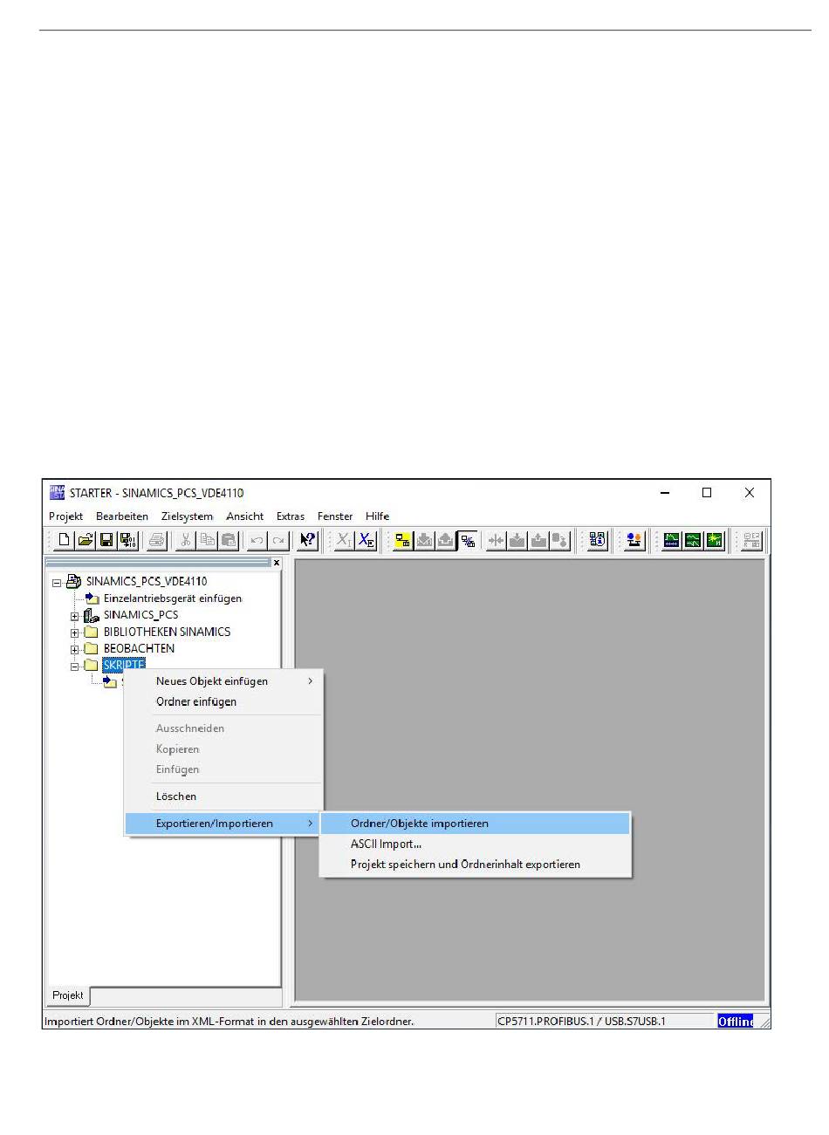Expand the SINAMICS_PCS tree node
This screenshot has width=829, height=1135.
(x=75, y=616)
